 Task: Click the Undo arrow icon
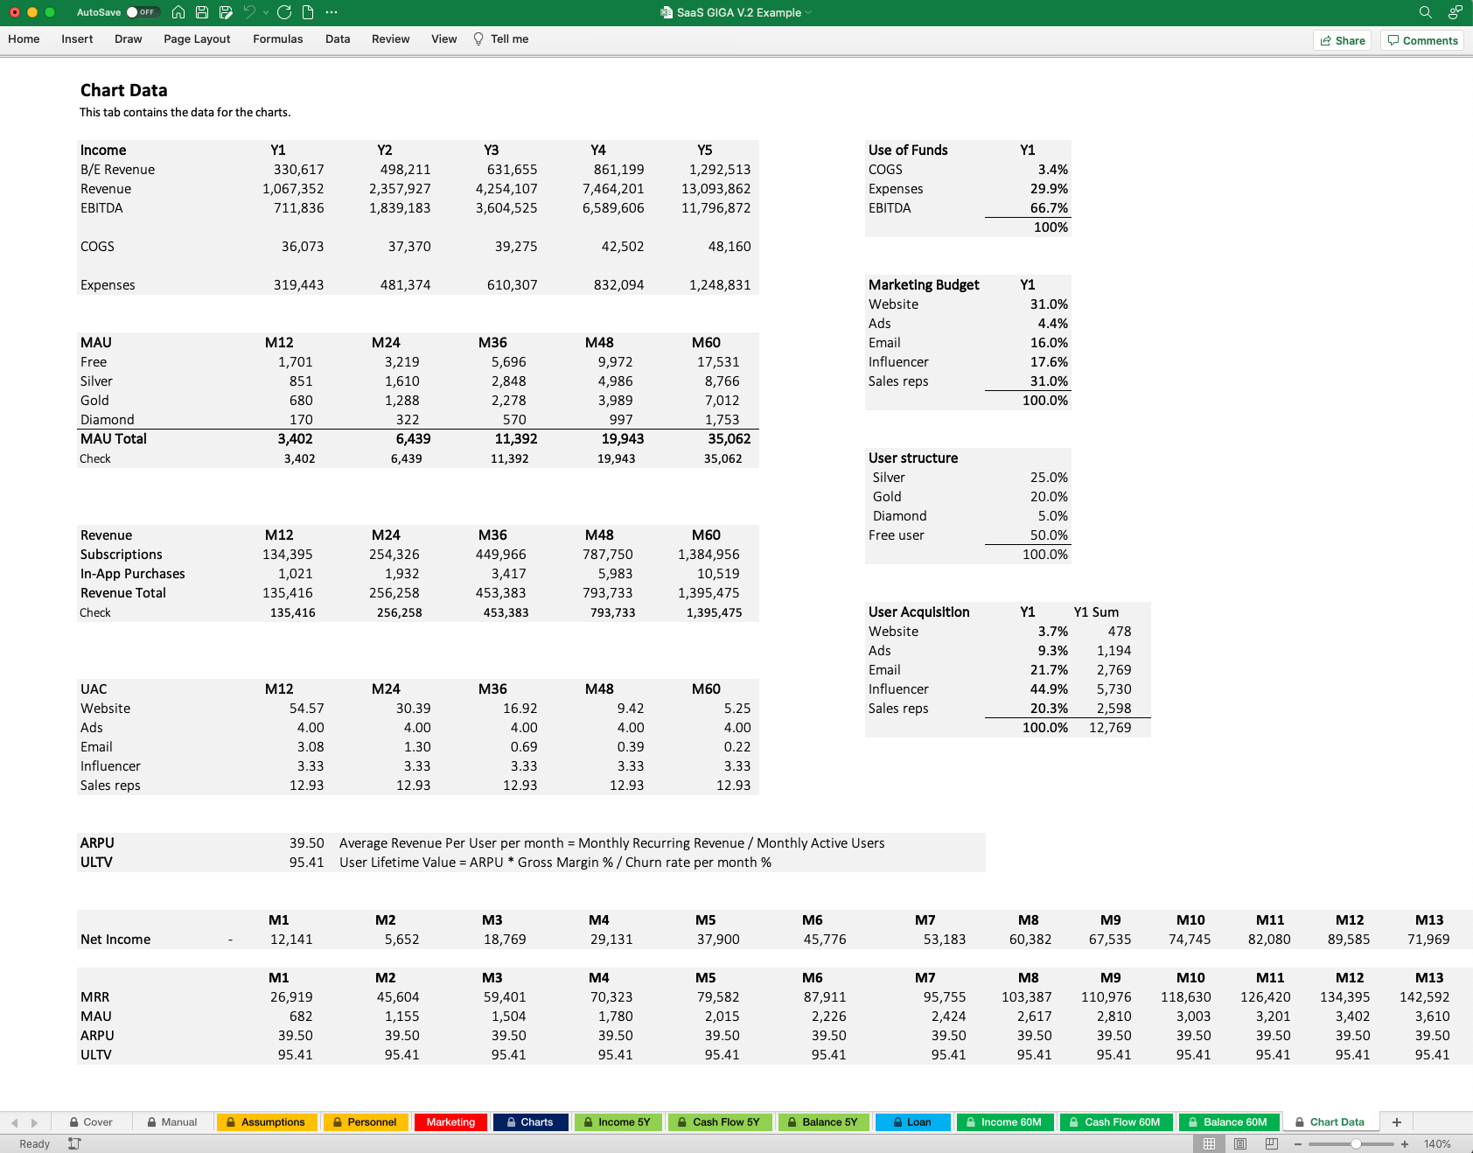[249, 12]
